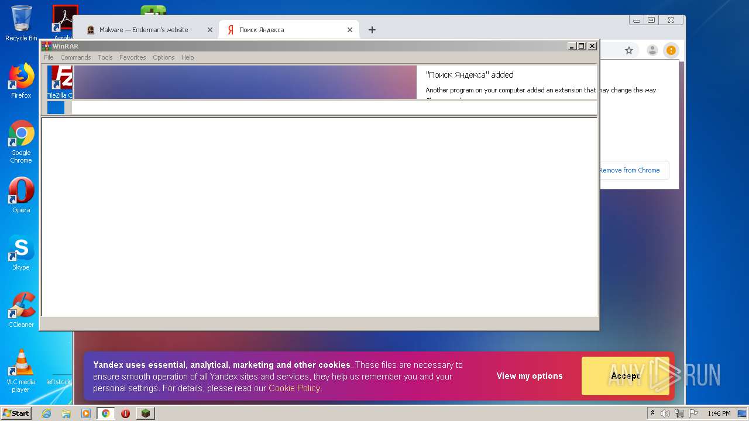
Task: Open a new Chrome tab
Action: (372, 30)
